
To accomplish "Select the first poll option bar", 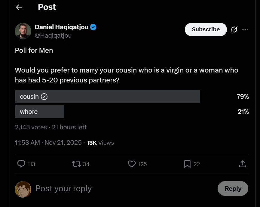I will click(x=107, y=97).
